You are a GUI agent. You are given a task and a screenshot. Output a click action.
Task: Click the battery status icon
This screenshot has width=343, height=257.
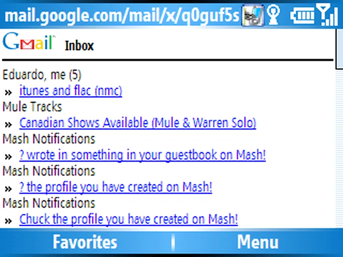[x=303, y=16]
